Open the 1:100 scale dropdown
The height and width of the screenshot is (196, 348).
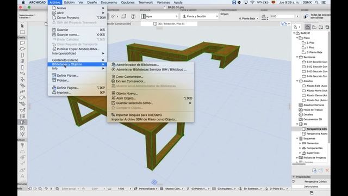125,189
